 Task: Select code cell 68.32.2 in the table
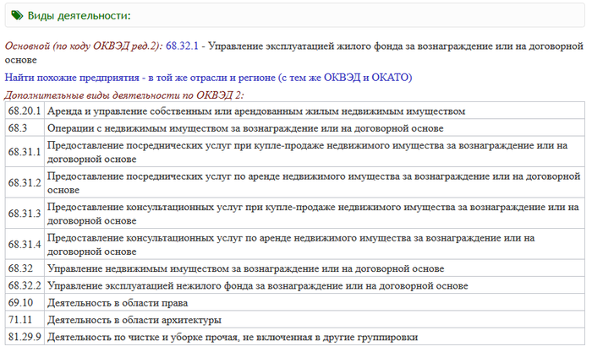tap(25, 285)
